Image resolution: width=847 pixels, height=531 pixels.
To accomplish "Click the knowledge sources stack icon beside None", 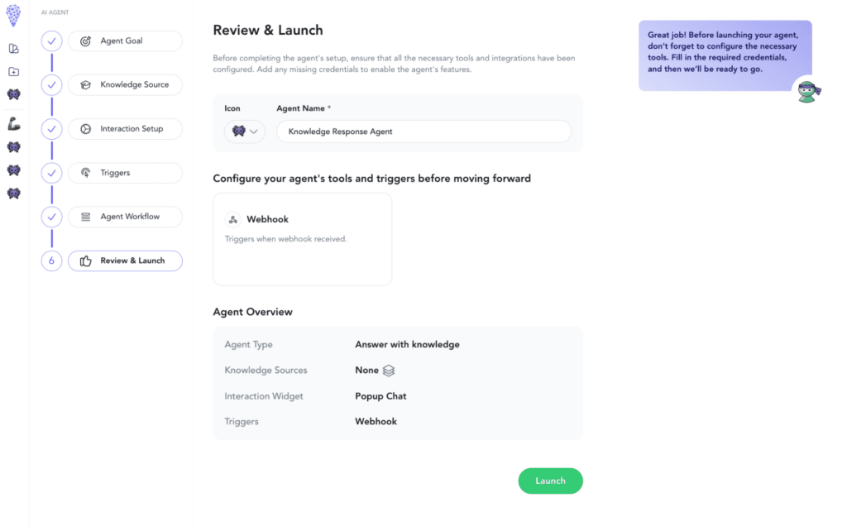I will click(x=387, y=370).
